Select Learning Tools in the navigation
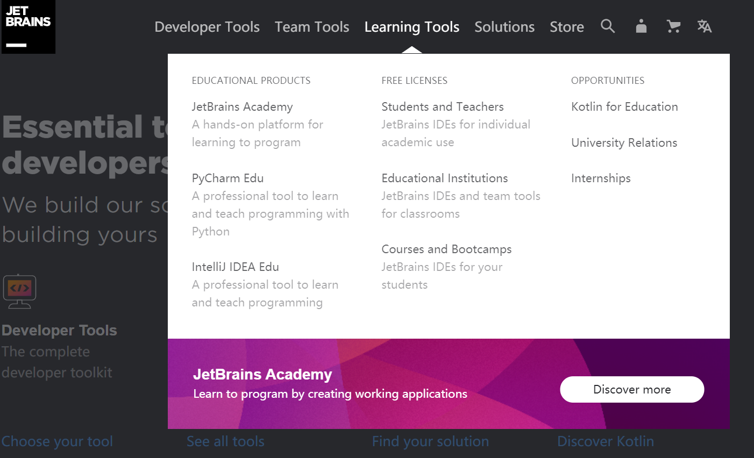Image resolution: width=754 pixels, height=458 pixels. click(412, 26)
